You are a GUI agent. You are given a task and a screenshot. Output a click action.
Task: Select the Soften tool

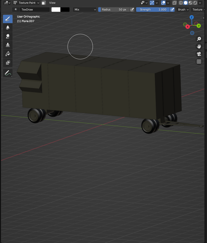pyautogui.click(x=7, y=28)
